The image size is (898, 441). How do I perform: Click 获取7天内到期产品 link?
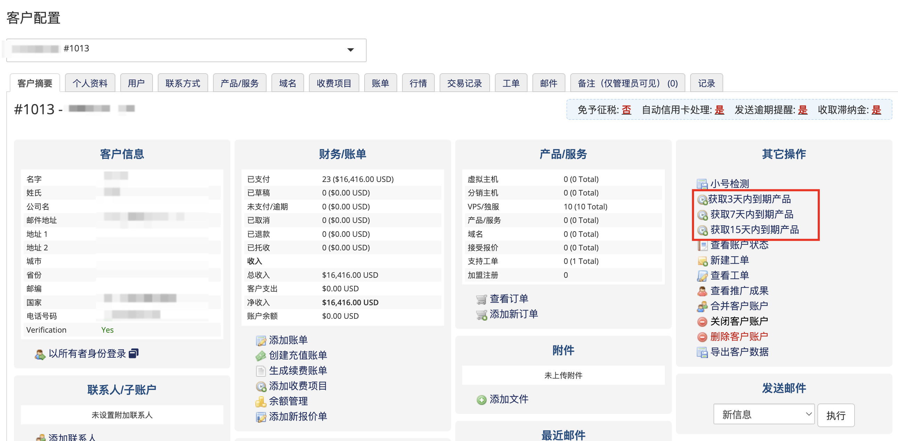pyautogui.click(x=752, y=214)
